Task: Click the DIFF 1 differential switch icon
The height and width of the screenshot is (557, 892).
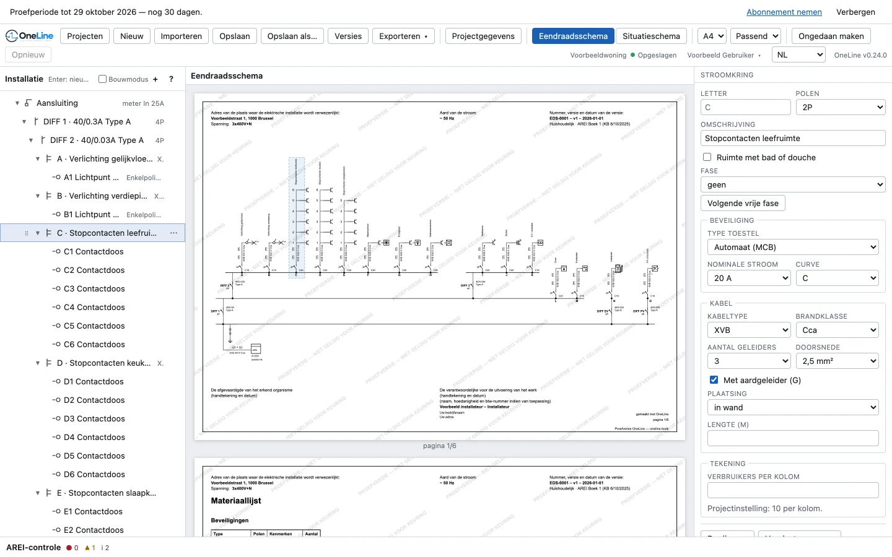Action: tap(35, 122)
